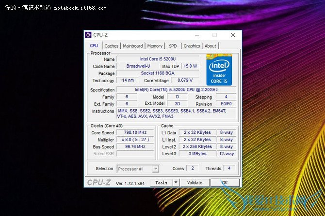The image size is (325, 216).
Task: Click the Tools button
Action: point(161,183)
